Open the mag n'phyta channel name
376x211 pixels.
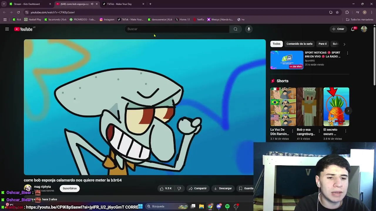[42, 187]
